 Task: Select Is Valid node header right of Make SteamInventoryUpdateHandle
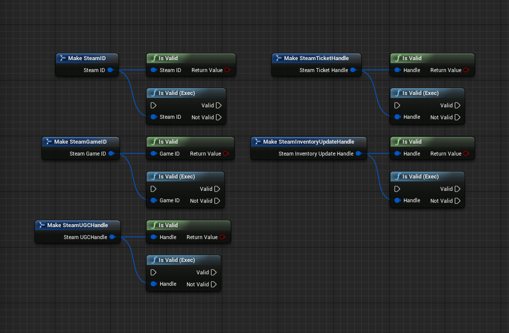[x=432, y=142]
